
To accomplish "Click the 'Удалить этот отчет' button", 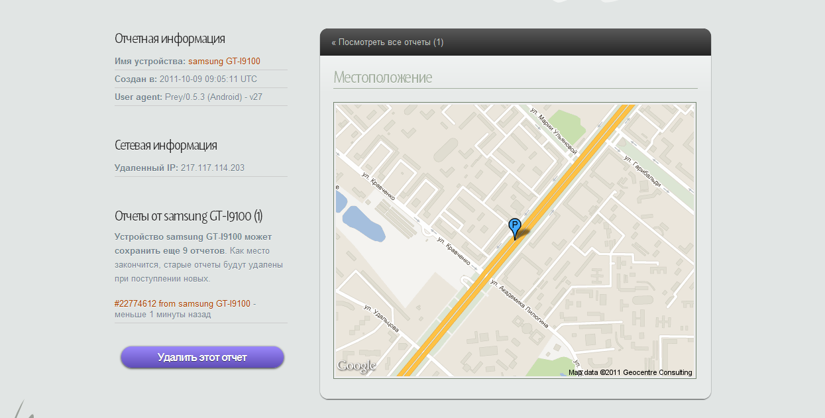I will coord(202,357).
